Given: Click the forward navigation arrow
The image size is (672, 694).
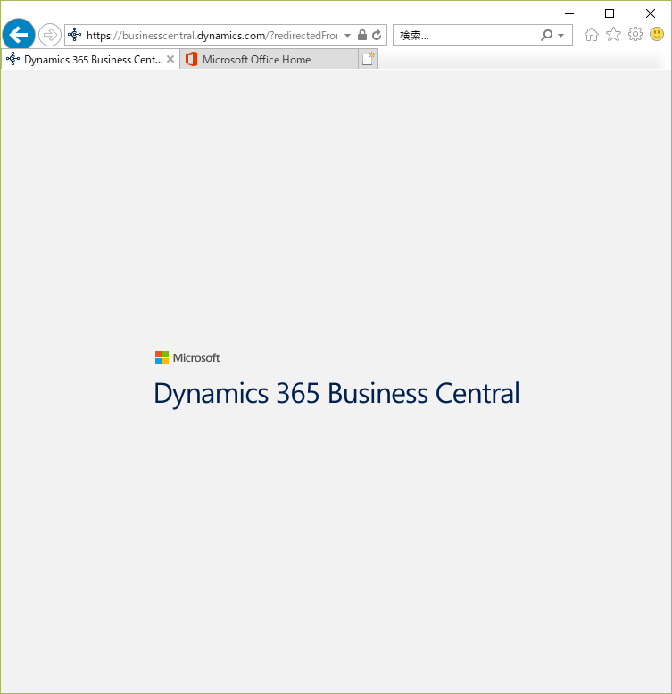Looking at the screenshot, I should (49, 35).
